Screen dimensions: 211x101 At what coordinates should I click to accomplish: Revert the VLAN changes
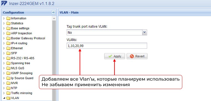137,56
